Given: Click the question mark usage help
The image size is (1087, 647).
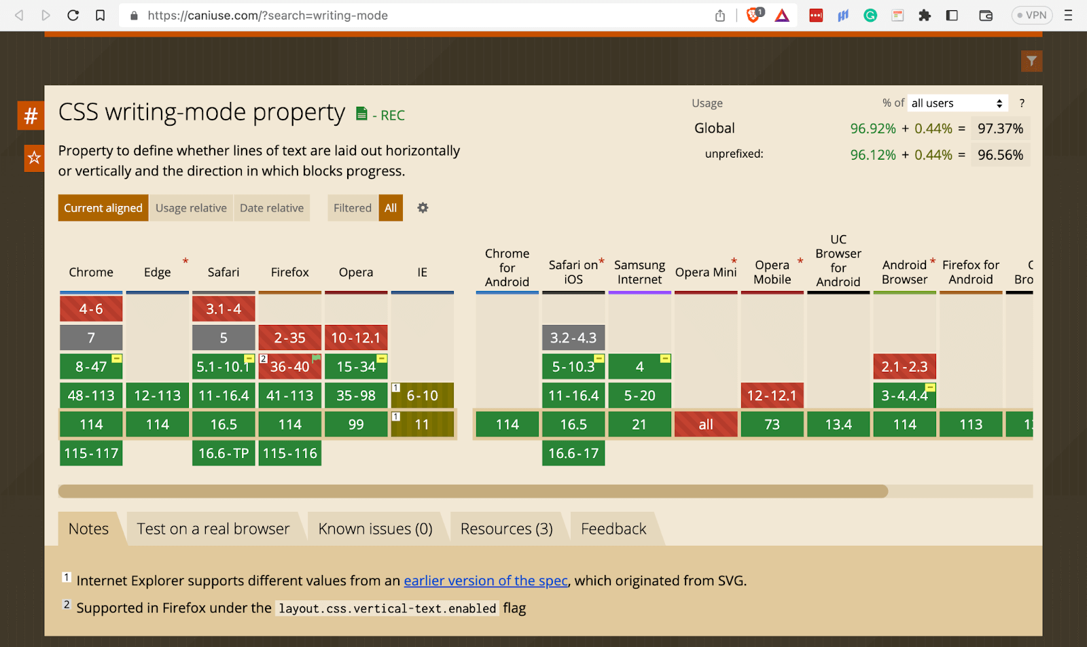Looking at the screenshot, I should click(1021, 103).
